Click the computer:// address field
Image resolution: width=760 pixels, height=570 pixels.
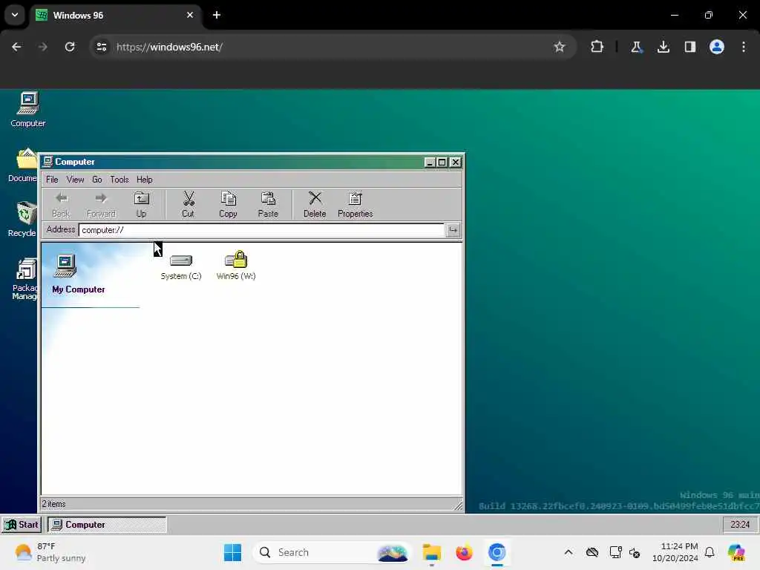(261, 230)
